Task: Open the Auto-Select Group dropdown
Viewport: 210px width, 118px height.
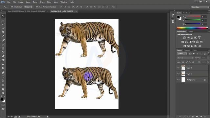Action: click(x=29, y=7)
